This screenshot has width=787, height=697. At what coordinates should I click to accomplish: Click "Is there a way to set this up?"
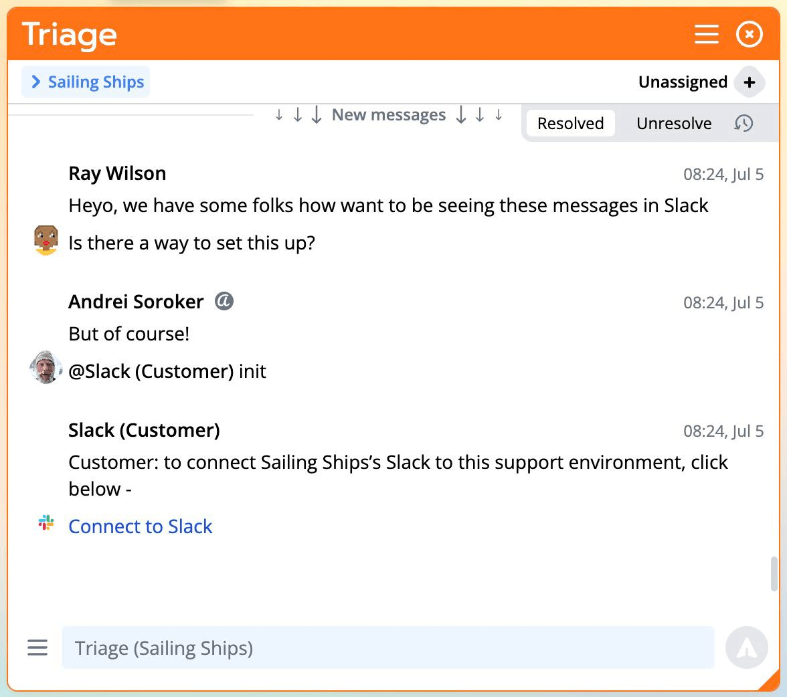[191, 243]
